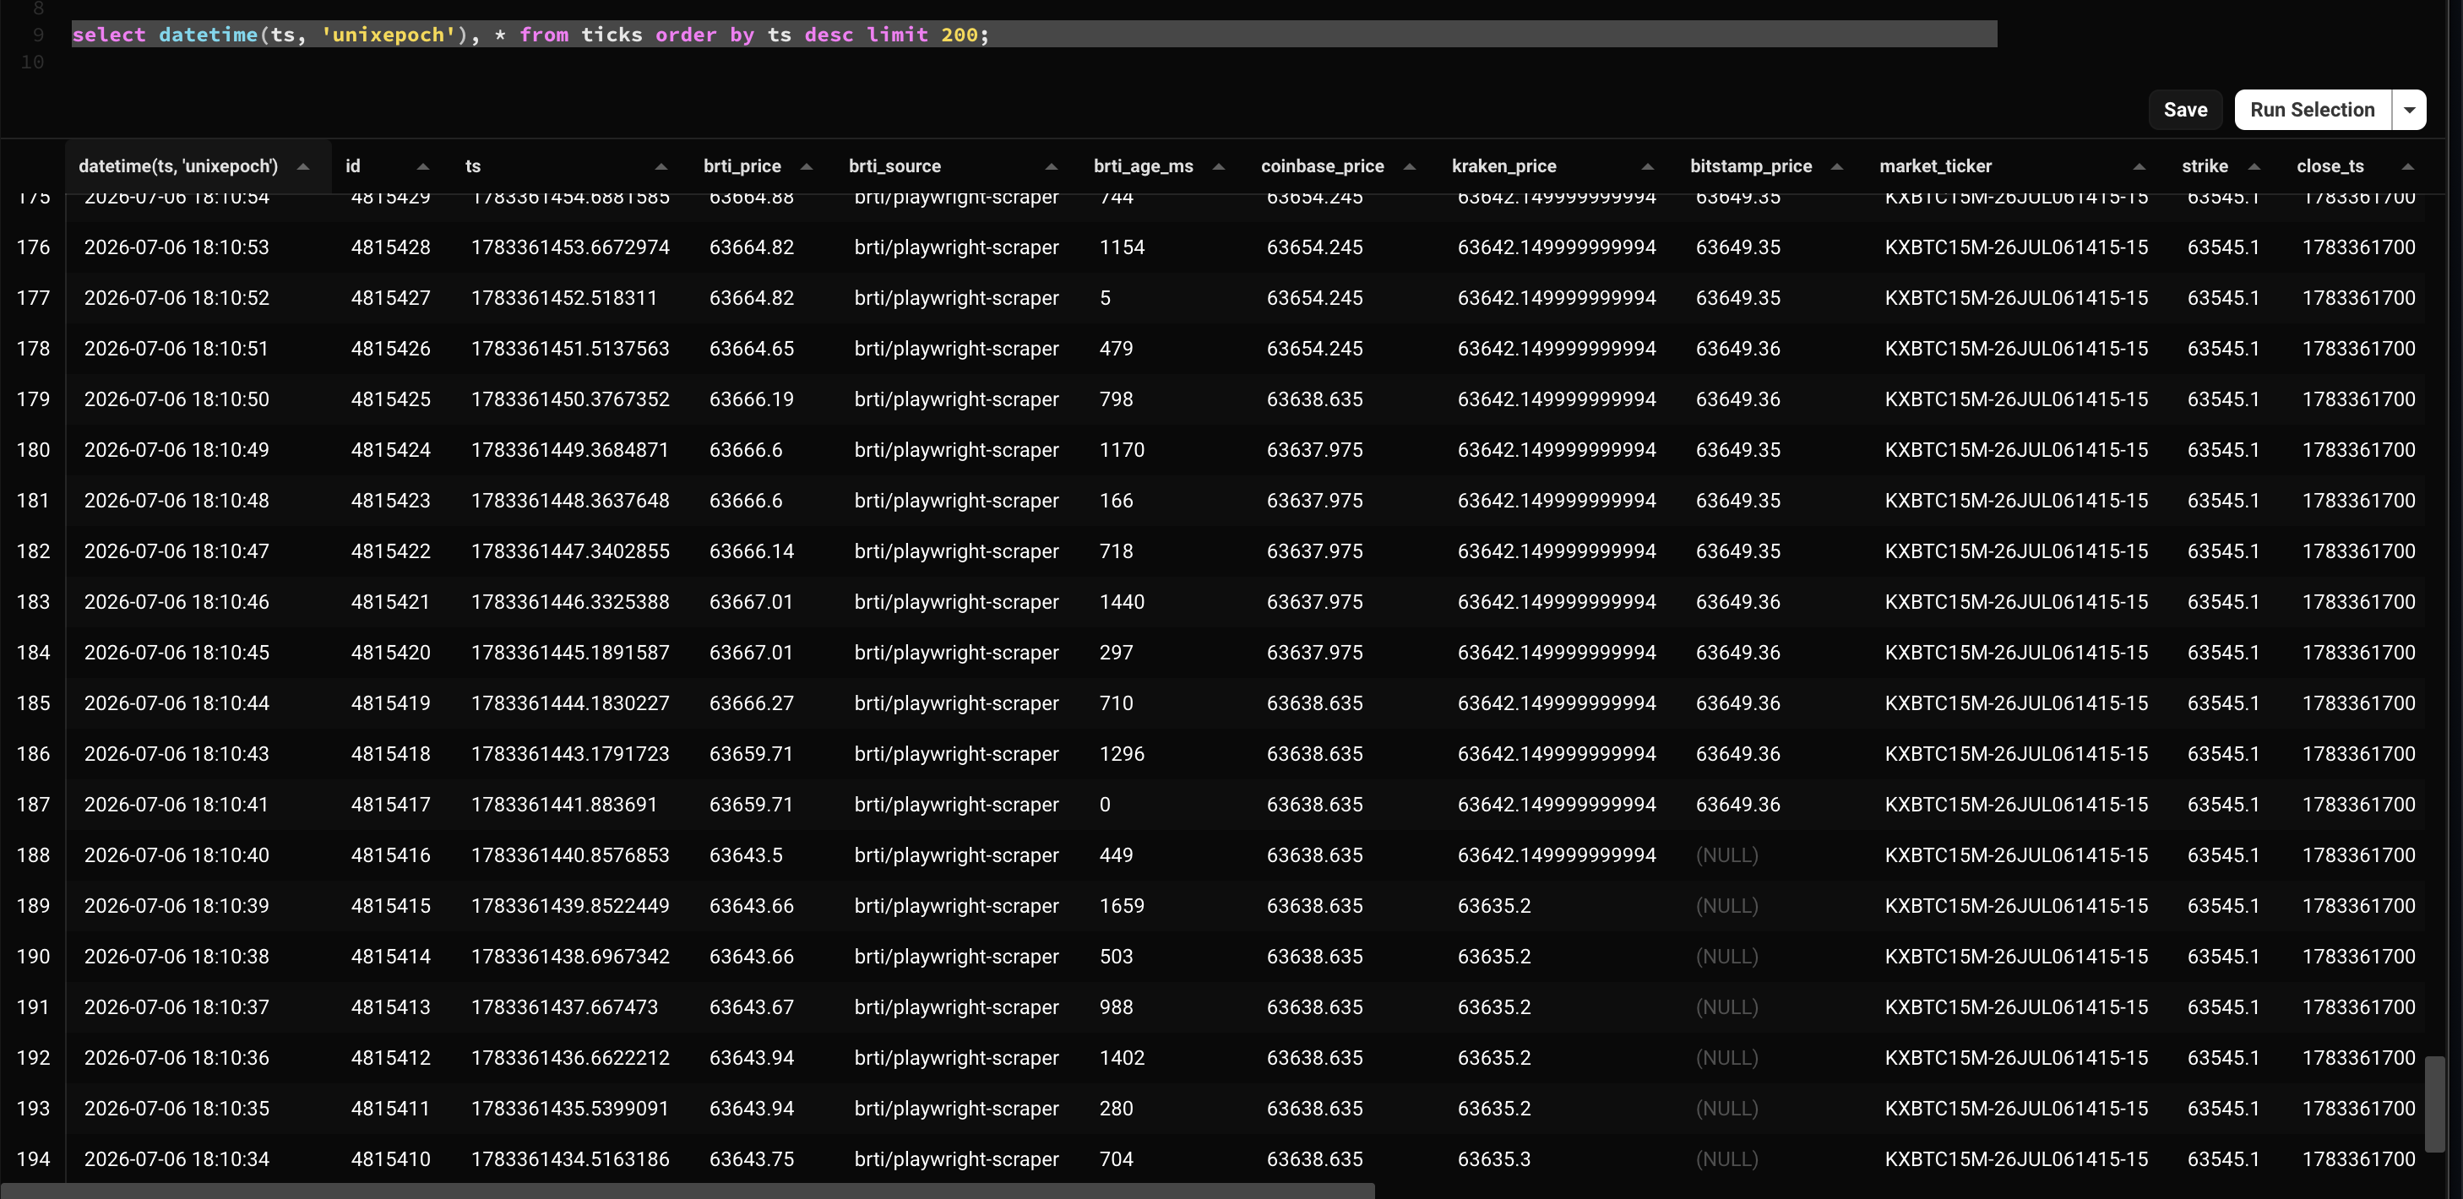
Task: Click the coinbase_price column header label
Action: pos(1323,166)
